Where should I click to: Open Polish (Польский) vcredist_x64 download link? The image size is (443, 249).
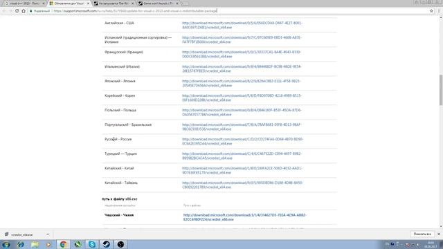[242, 112]
